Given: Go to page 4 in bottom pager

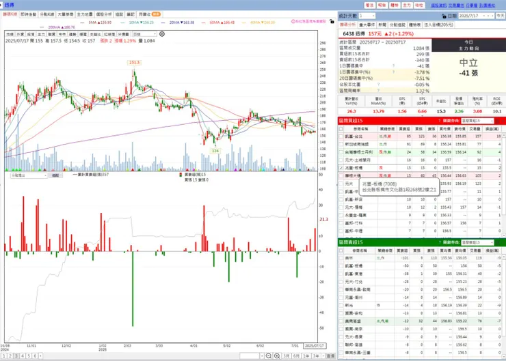Looking at the screenshot, I should [23, 356].
